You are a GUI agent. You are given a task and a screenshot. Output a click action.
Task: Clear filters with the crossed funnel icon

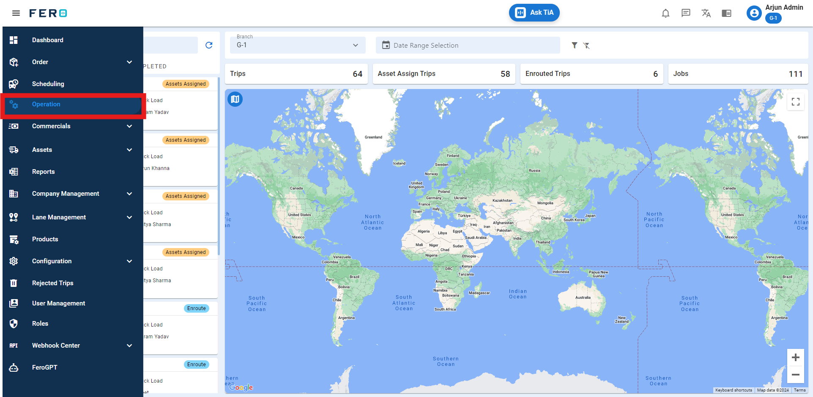[586, 45]
